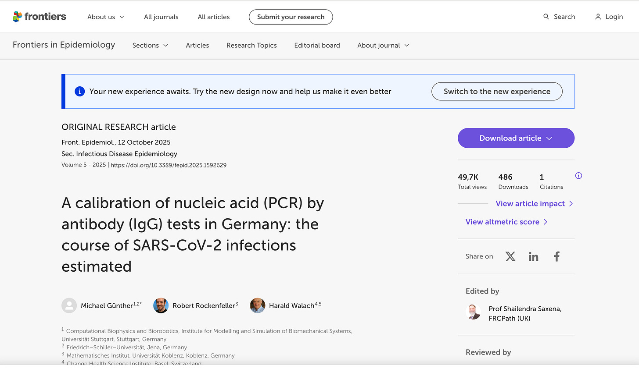The image size is (639, 369).
Task: Click the Login user icon
Action: (598, 17)
